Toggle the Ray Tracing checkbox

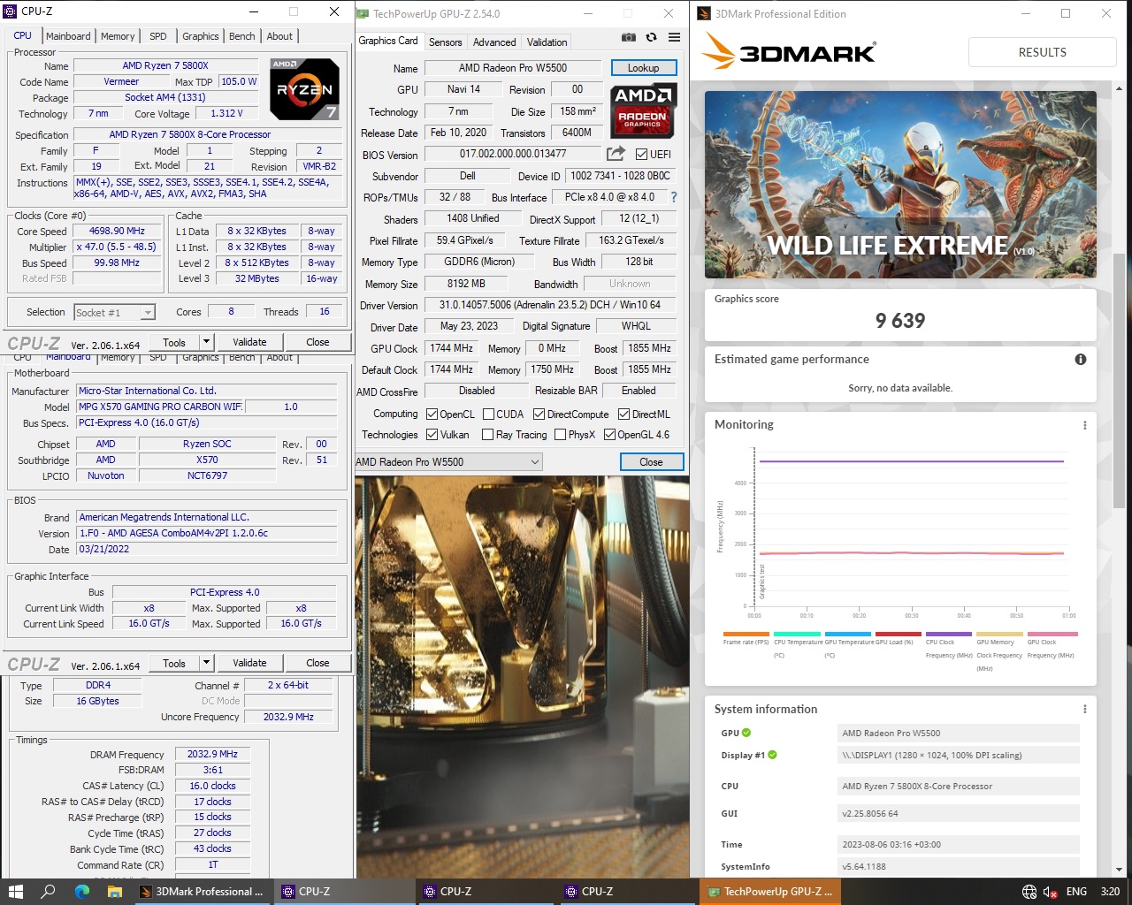tap(487, 434)
